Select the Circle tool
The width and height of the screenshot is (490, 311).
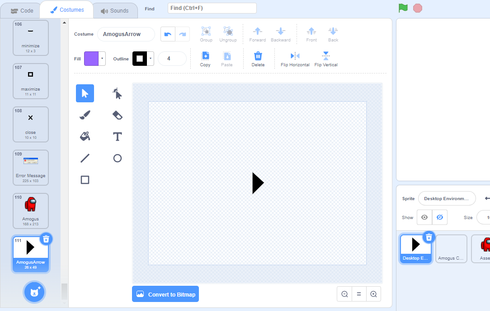(117, 158)
